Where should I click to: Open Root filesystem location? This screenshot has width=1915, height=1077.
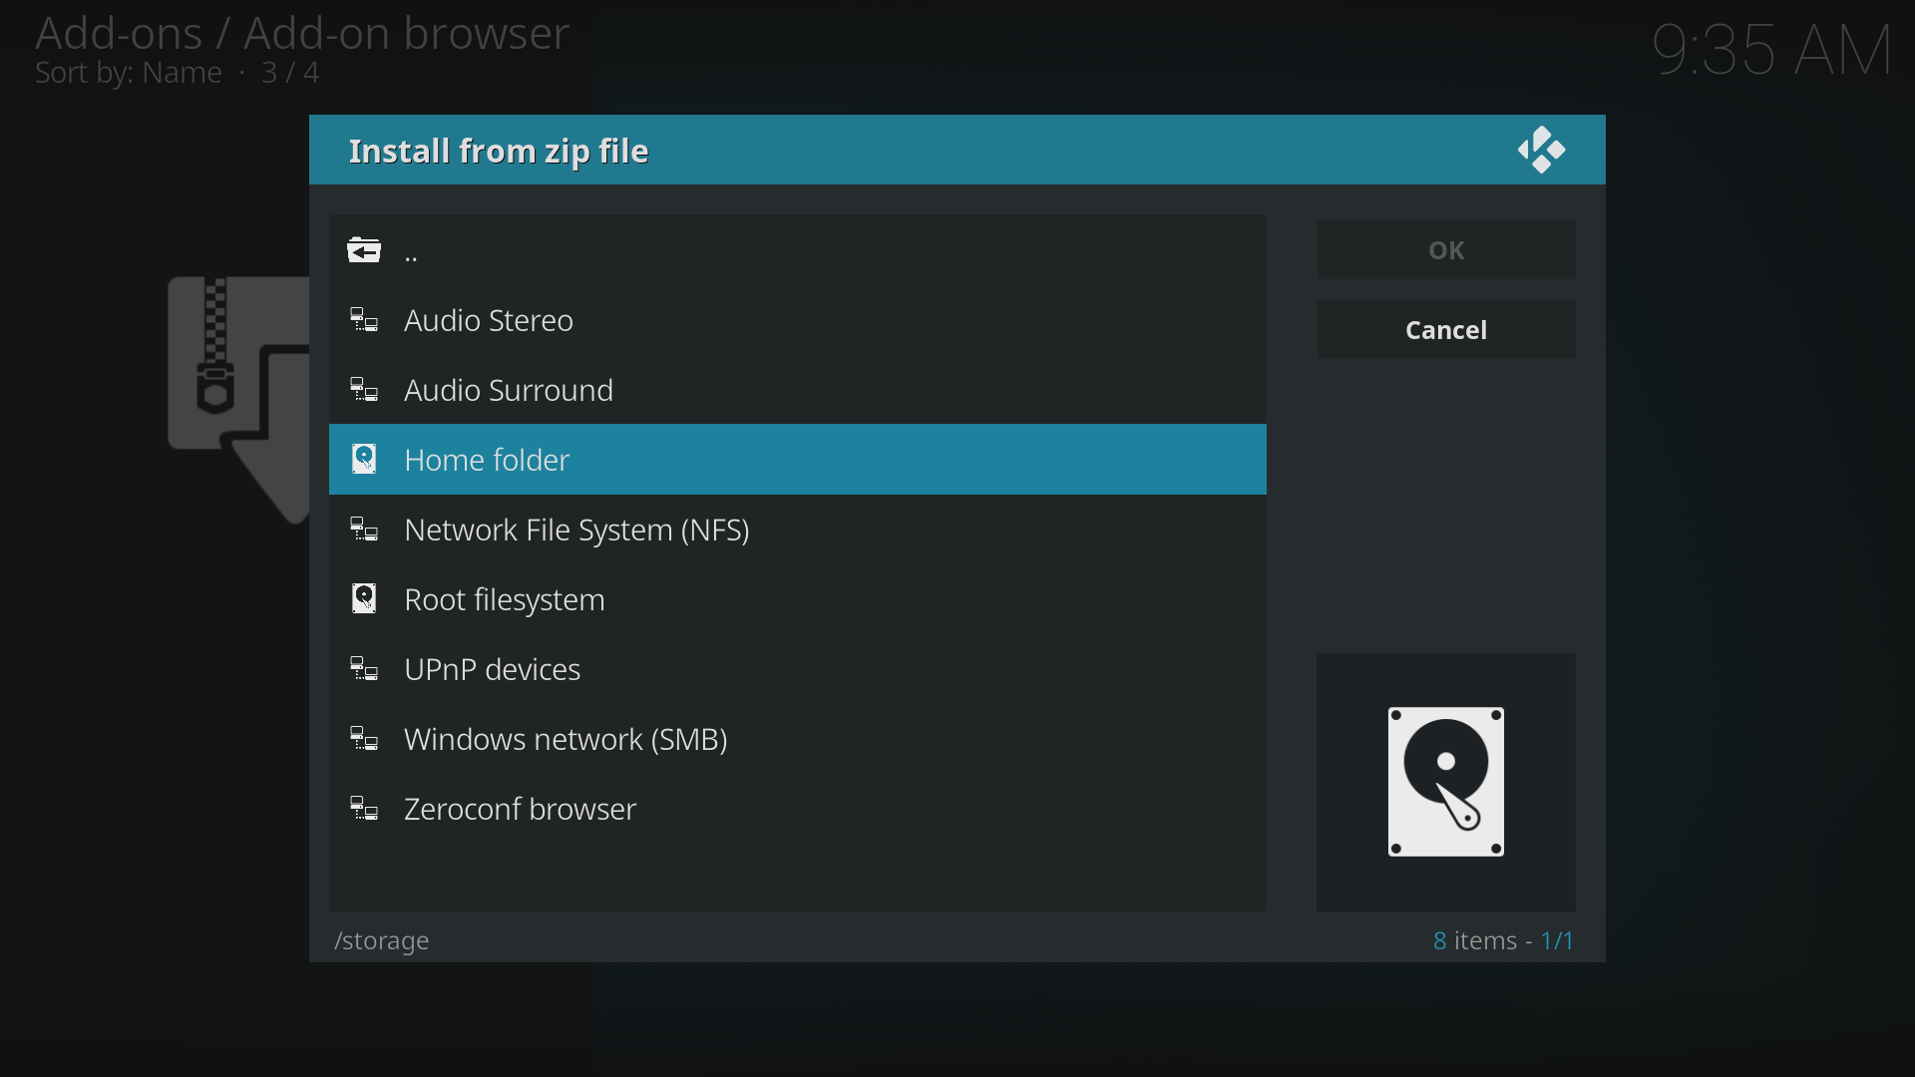(504, 599)
